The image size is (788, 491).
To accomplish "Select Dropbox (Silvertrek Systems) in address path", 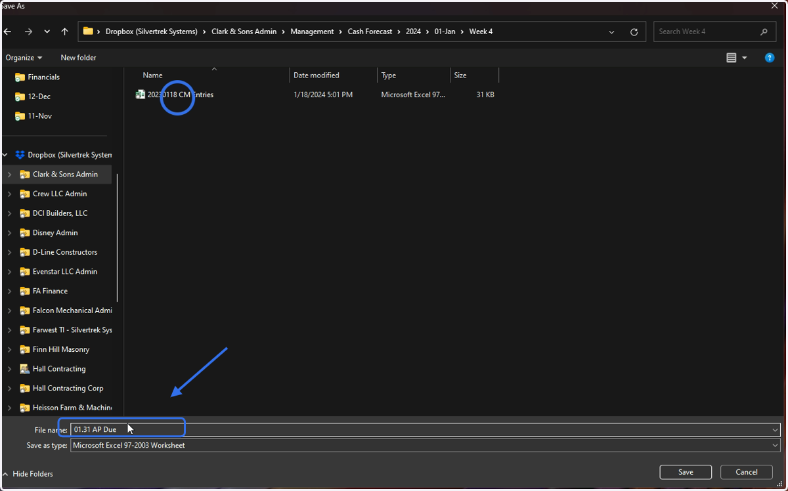I will 152,32.
